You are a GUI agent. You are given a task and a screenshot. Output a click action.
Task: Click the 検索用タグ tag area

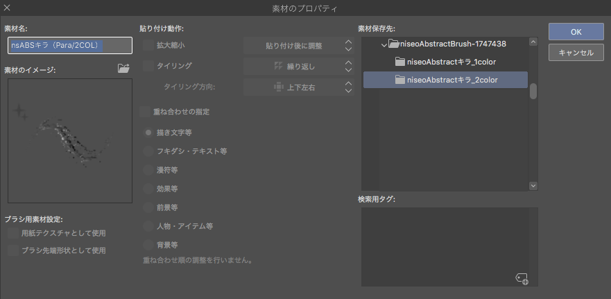click(449, 247)
